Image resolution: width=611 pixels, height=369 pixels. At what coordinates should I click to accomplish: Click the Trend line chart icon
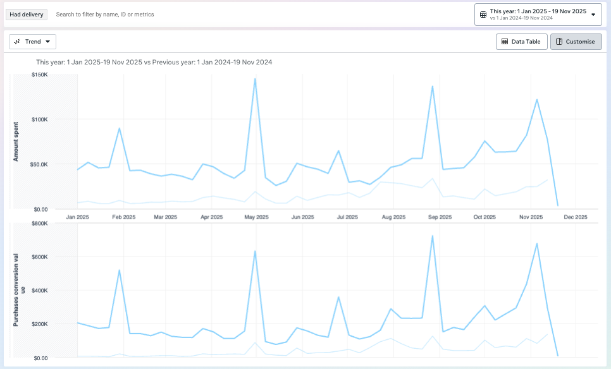tap(18, 42)
